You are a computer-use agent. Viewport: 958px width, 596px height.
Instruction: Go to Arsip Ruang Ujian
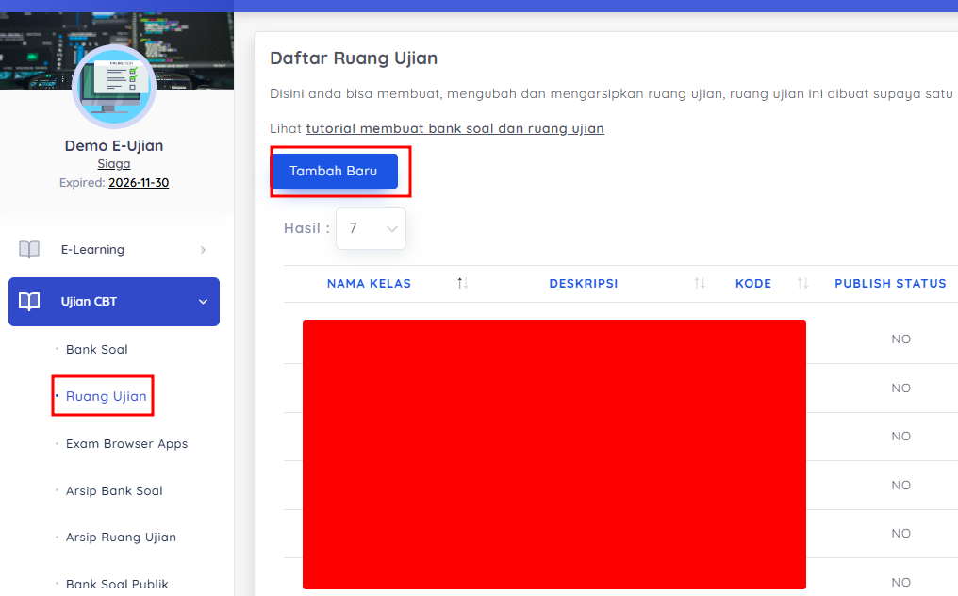[x=121, y=538]
